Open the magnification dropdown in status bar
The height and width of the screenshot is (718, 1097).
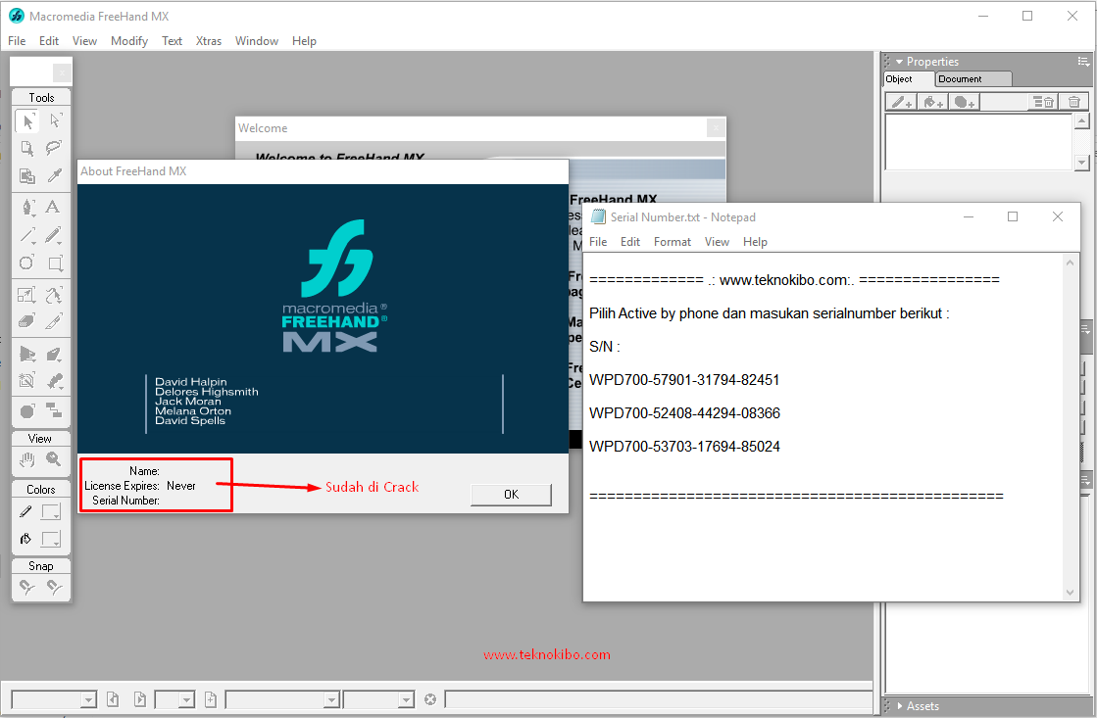pyautogui.click(x=88, y=699)
